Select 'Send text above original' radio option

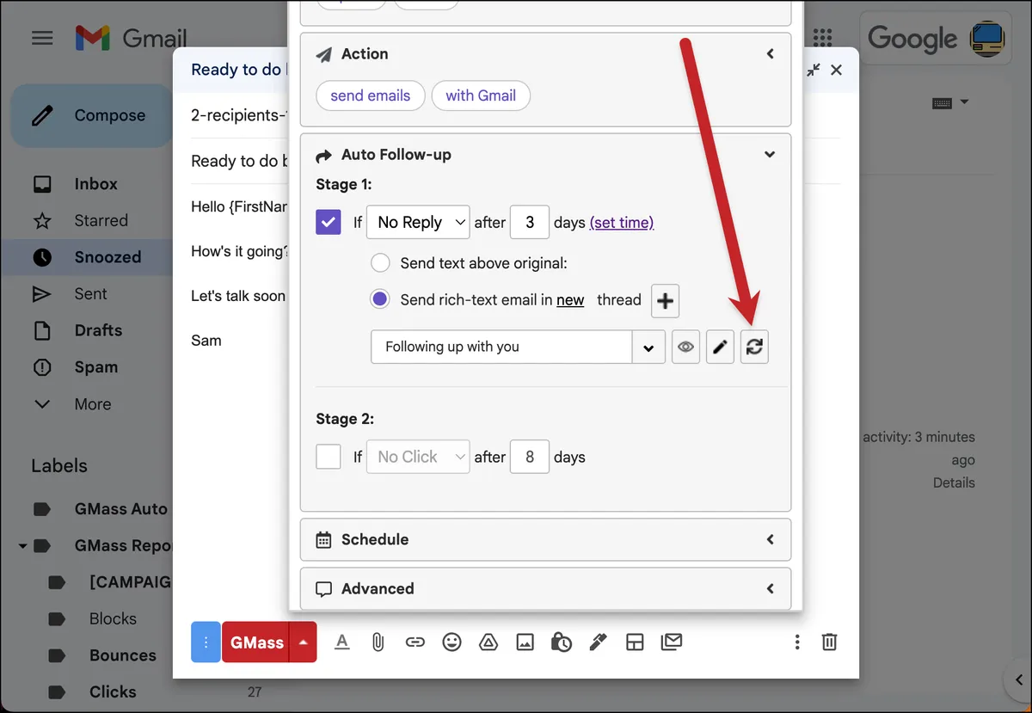coord(379,263)
